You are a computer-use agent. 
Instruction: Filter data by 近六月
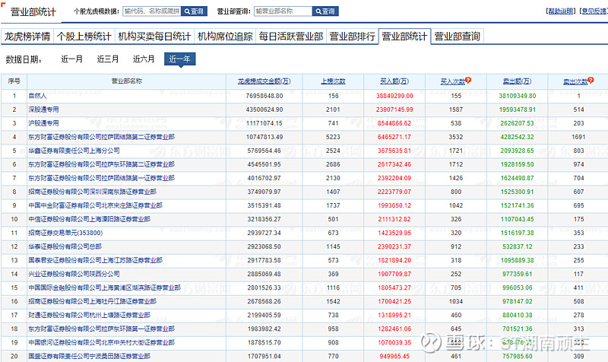(x=144, y=59)
